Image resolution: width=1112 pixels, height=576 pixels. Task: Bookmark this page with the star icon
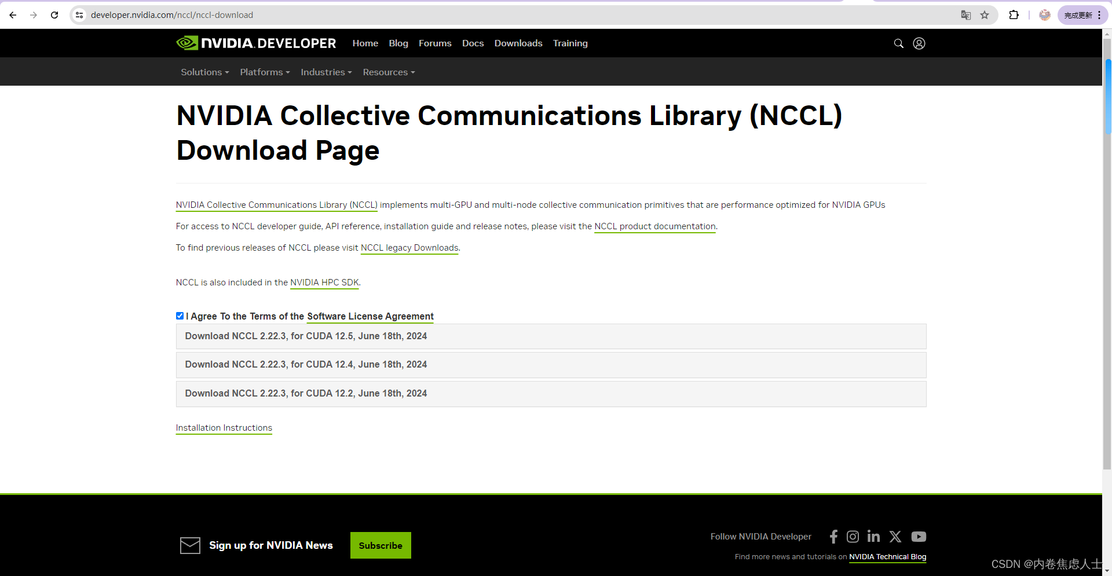click(x=985, y=15)
